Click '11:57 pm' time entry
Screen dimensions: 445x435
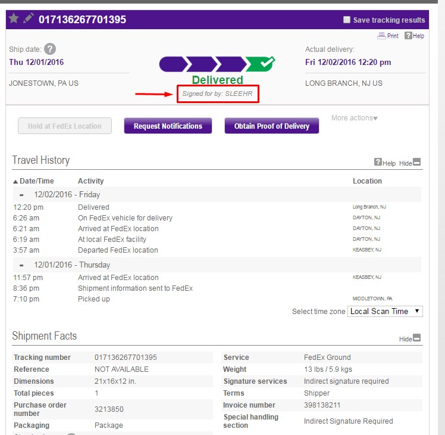tap(28, 278)
